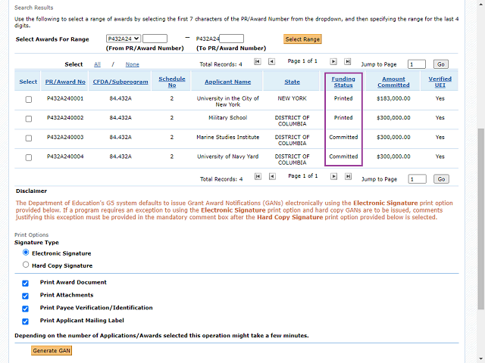
Task: Go to first page in top pagination
Action: coord(258,61)
